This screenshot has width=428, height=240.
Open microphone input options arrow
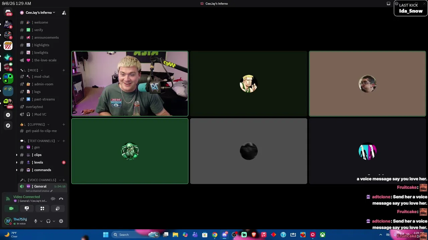[41, 221]
